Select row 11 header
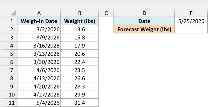The height and width of the screenshot is (107, 208). [x=9, y=103]
